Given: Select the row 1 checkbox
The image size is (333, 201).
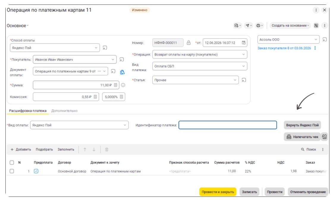Looking at the screenshot, I should (x=12, y=171).
